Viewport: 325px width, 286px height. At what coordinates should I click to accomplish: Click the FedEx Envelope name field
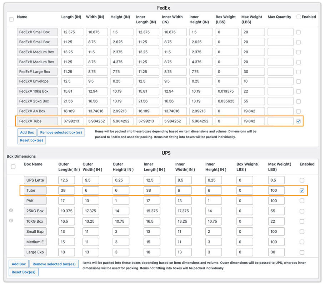click(37, 82)
